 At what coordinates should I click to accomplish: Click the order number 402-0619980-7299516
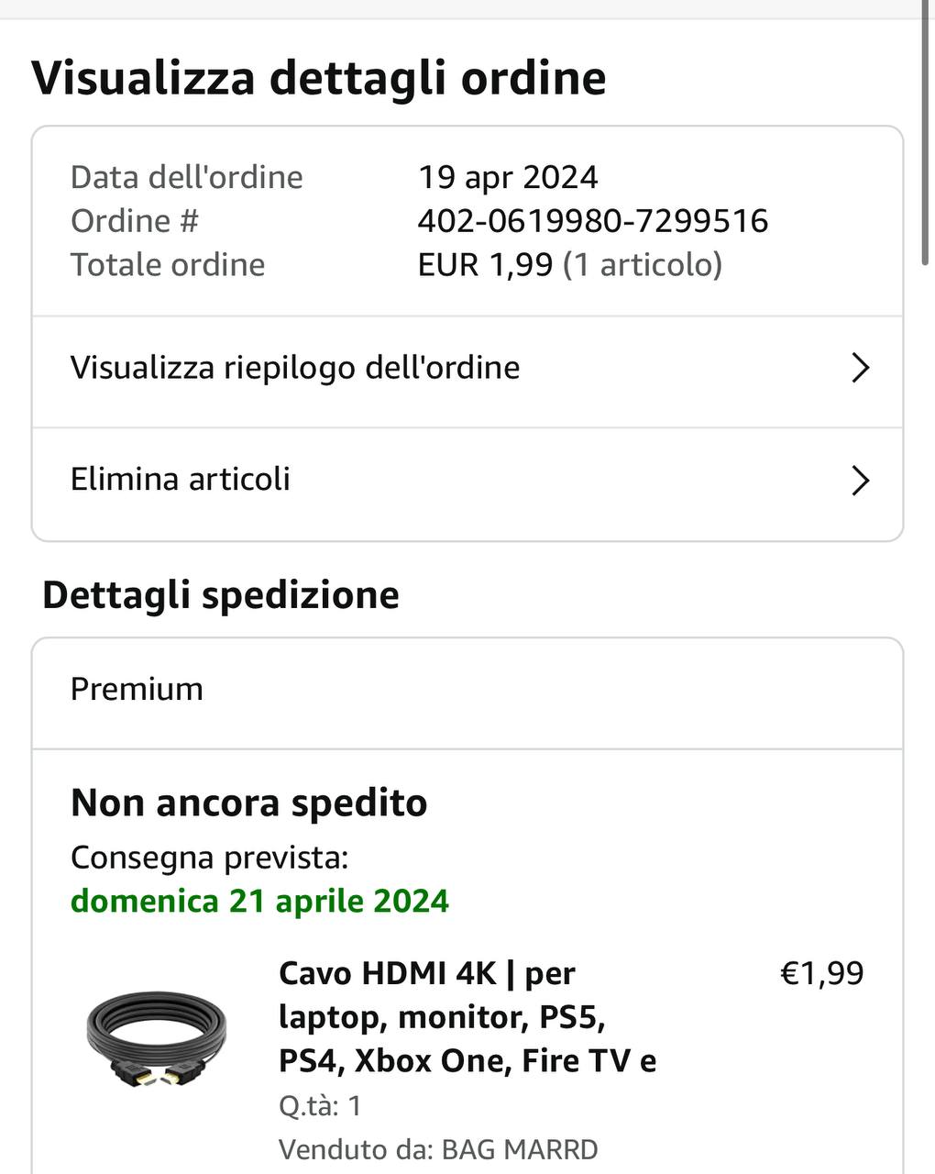click(592, 221)
